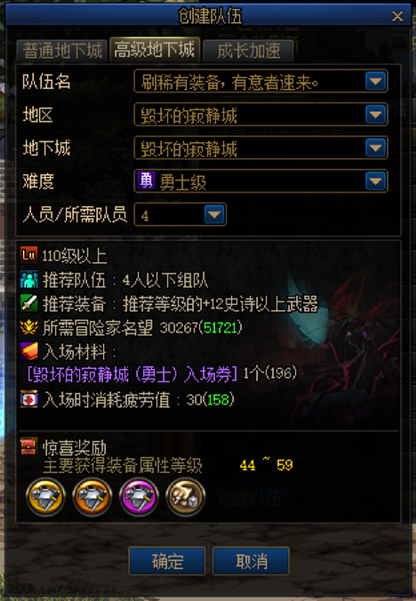The height and width of the screenshot is (601, 416).
Task: Click the 确定 confirm button
Action: coord(167,561)
